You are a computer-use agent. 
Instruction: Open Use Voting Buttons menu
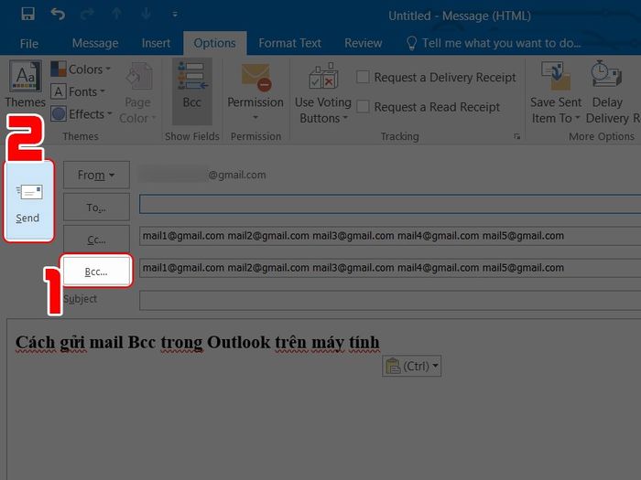(323, 93)
